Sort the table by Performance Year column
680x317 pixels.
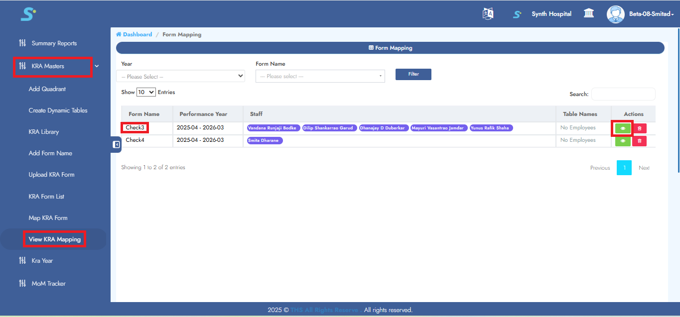203,114
